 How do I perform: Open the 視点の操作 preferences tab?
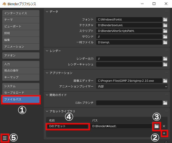click(x=21, y=71)
